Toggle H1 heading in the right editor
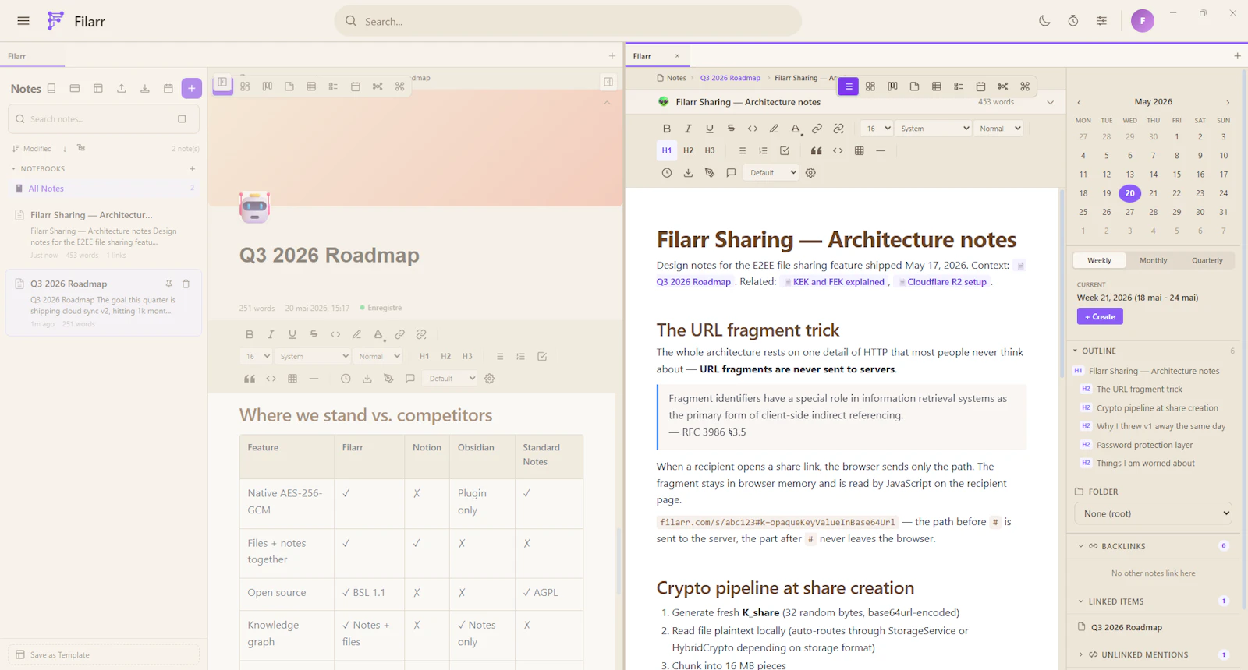This screenshot has width=1248, height=670. pos(666,150)
